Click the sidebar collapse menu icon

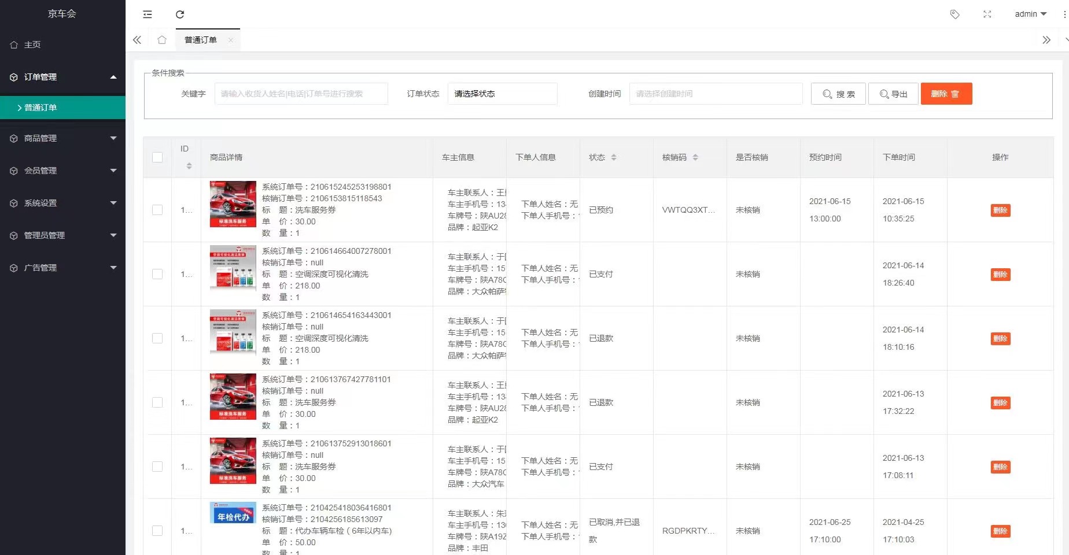point(148,14)
